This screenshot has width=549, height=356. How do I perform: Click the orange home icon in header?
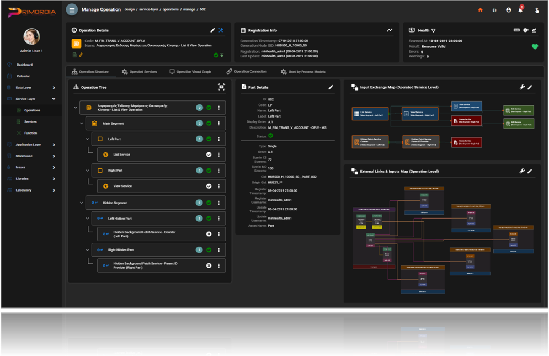click(x=480, y=10)
